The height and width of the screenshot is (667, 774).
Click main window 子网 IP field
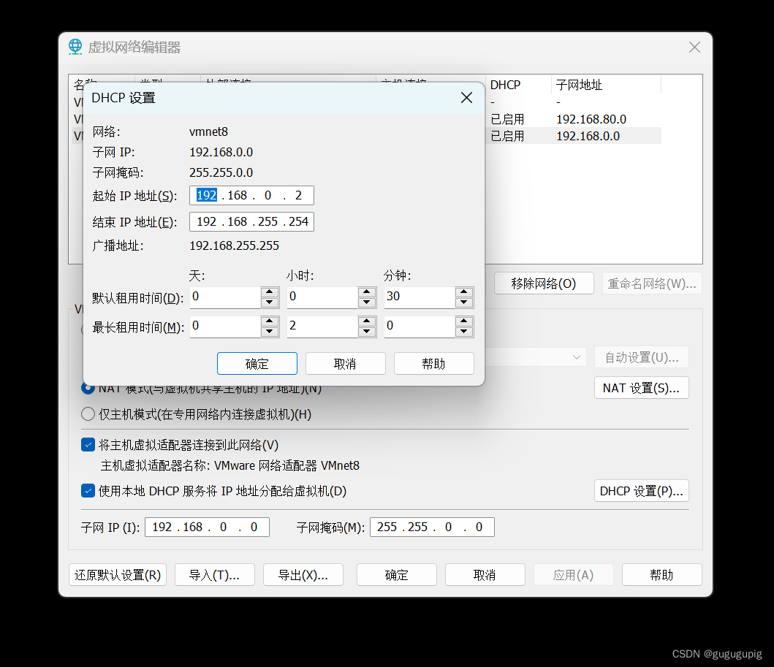click(x=208, y=527)
